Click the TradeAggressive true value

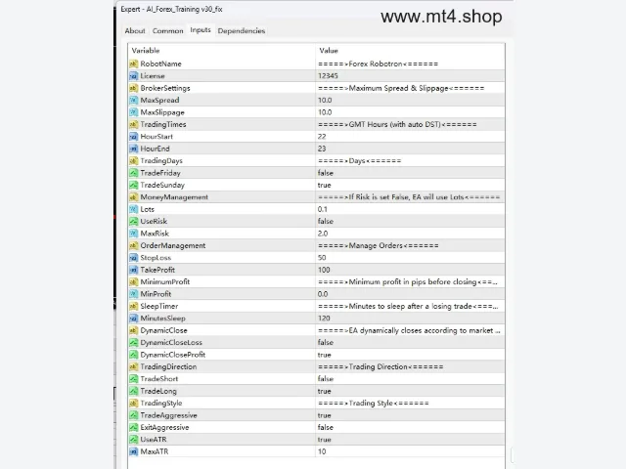click(x=324, y=415)
